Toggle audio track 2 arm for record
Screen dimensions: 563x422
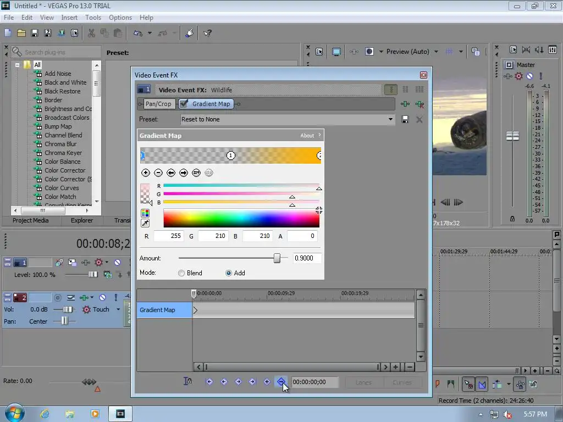[x=57, y=297]
